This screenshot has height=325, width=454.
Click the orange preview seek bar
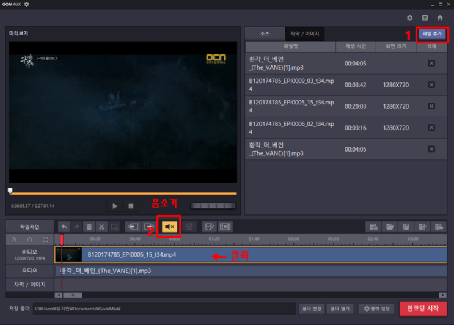tap(123, 193)
